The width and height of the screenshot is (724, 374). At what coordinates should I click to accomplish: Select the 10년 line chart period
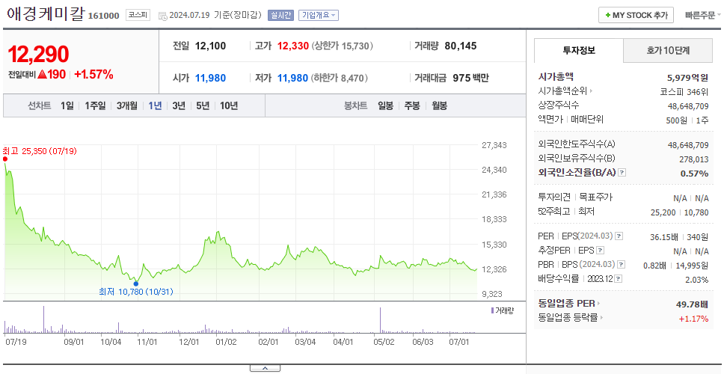pyautogui.click(x=229, y=105)
